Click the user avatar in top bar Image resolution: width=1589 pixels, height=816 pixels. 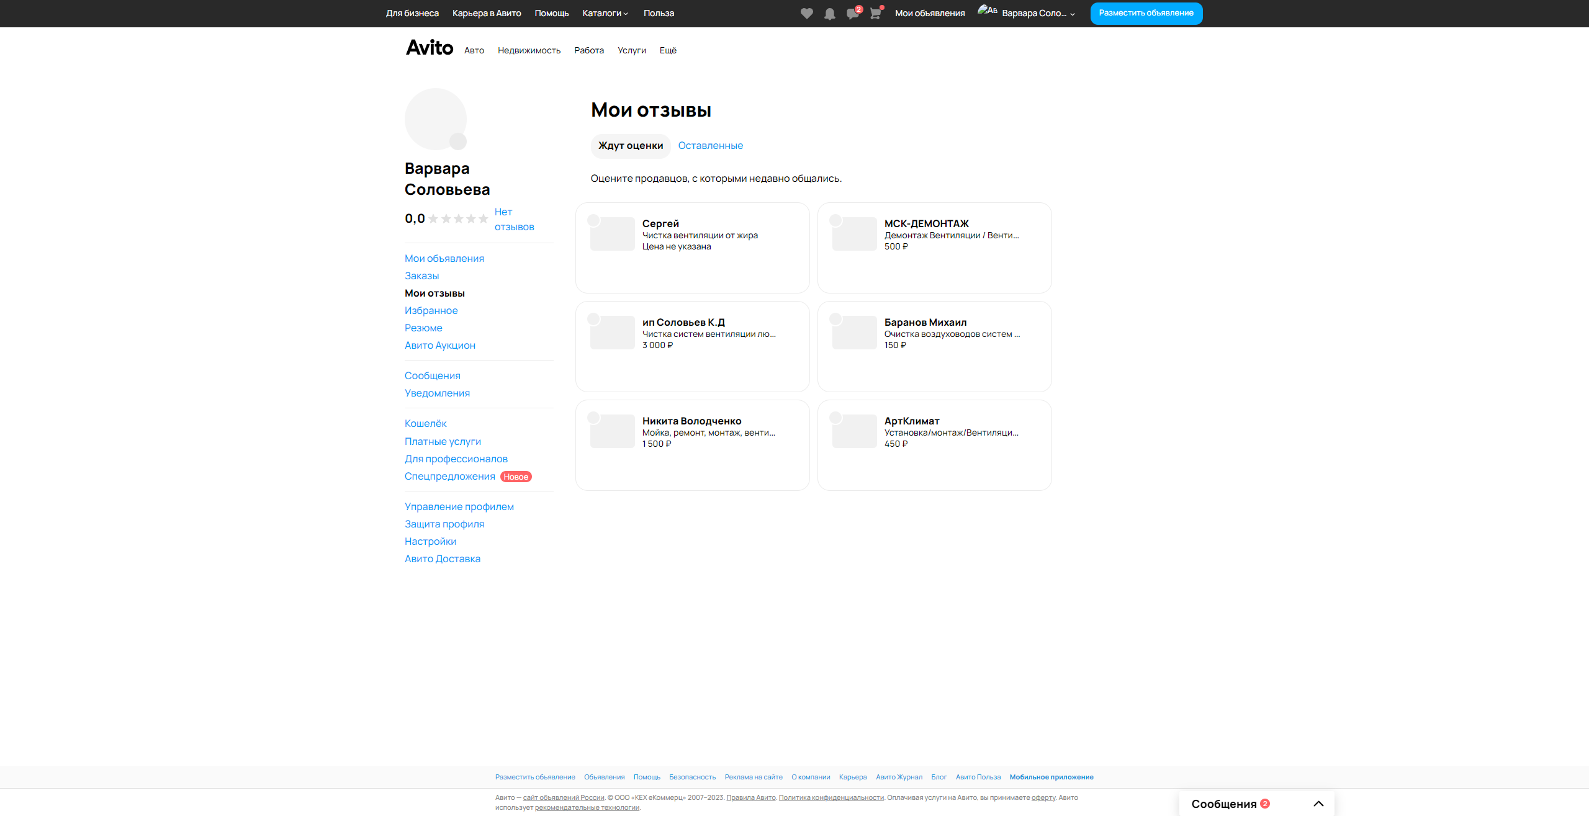click(987, 11)
